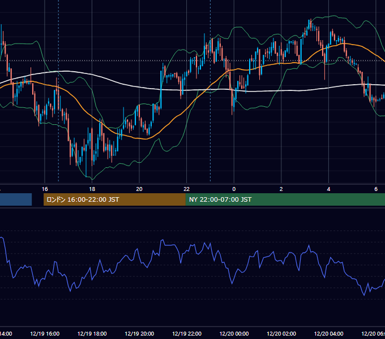Viewport: 385px width, 339px height.
Task: Click the 12/20 04:00 date label
Action: [x=329, y=333]
